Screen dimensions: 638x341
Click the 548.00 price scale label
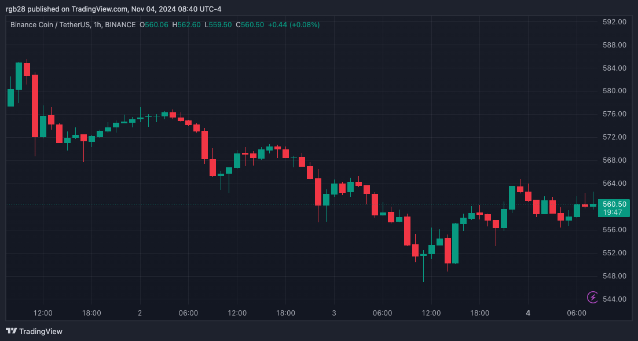pyautogui.click(x=613, y=276)
